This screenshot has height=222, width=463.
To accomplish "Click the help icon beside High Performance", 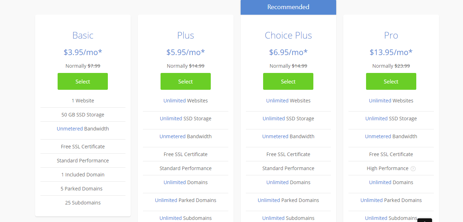I will click(x=413, y=169).
